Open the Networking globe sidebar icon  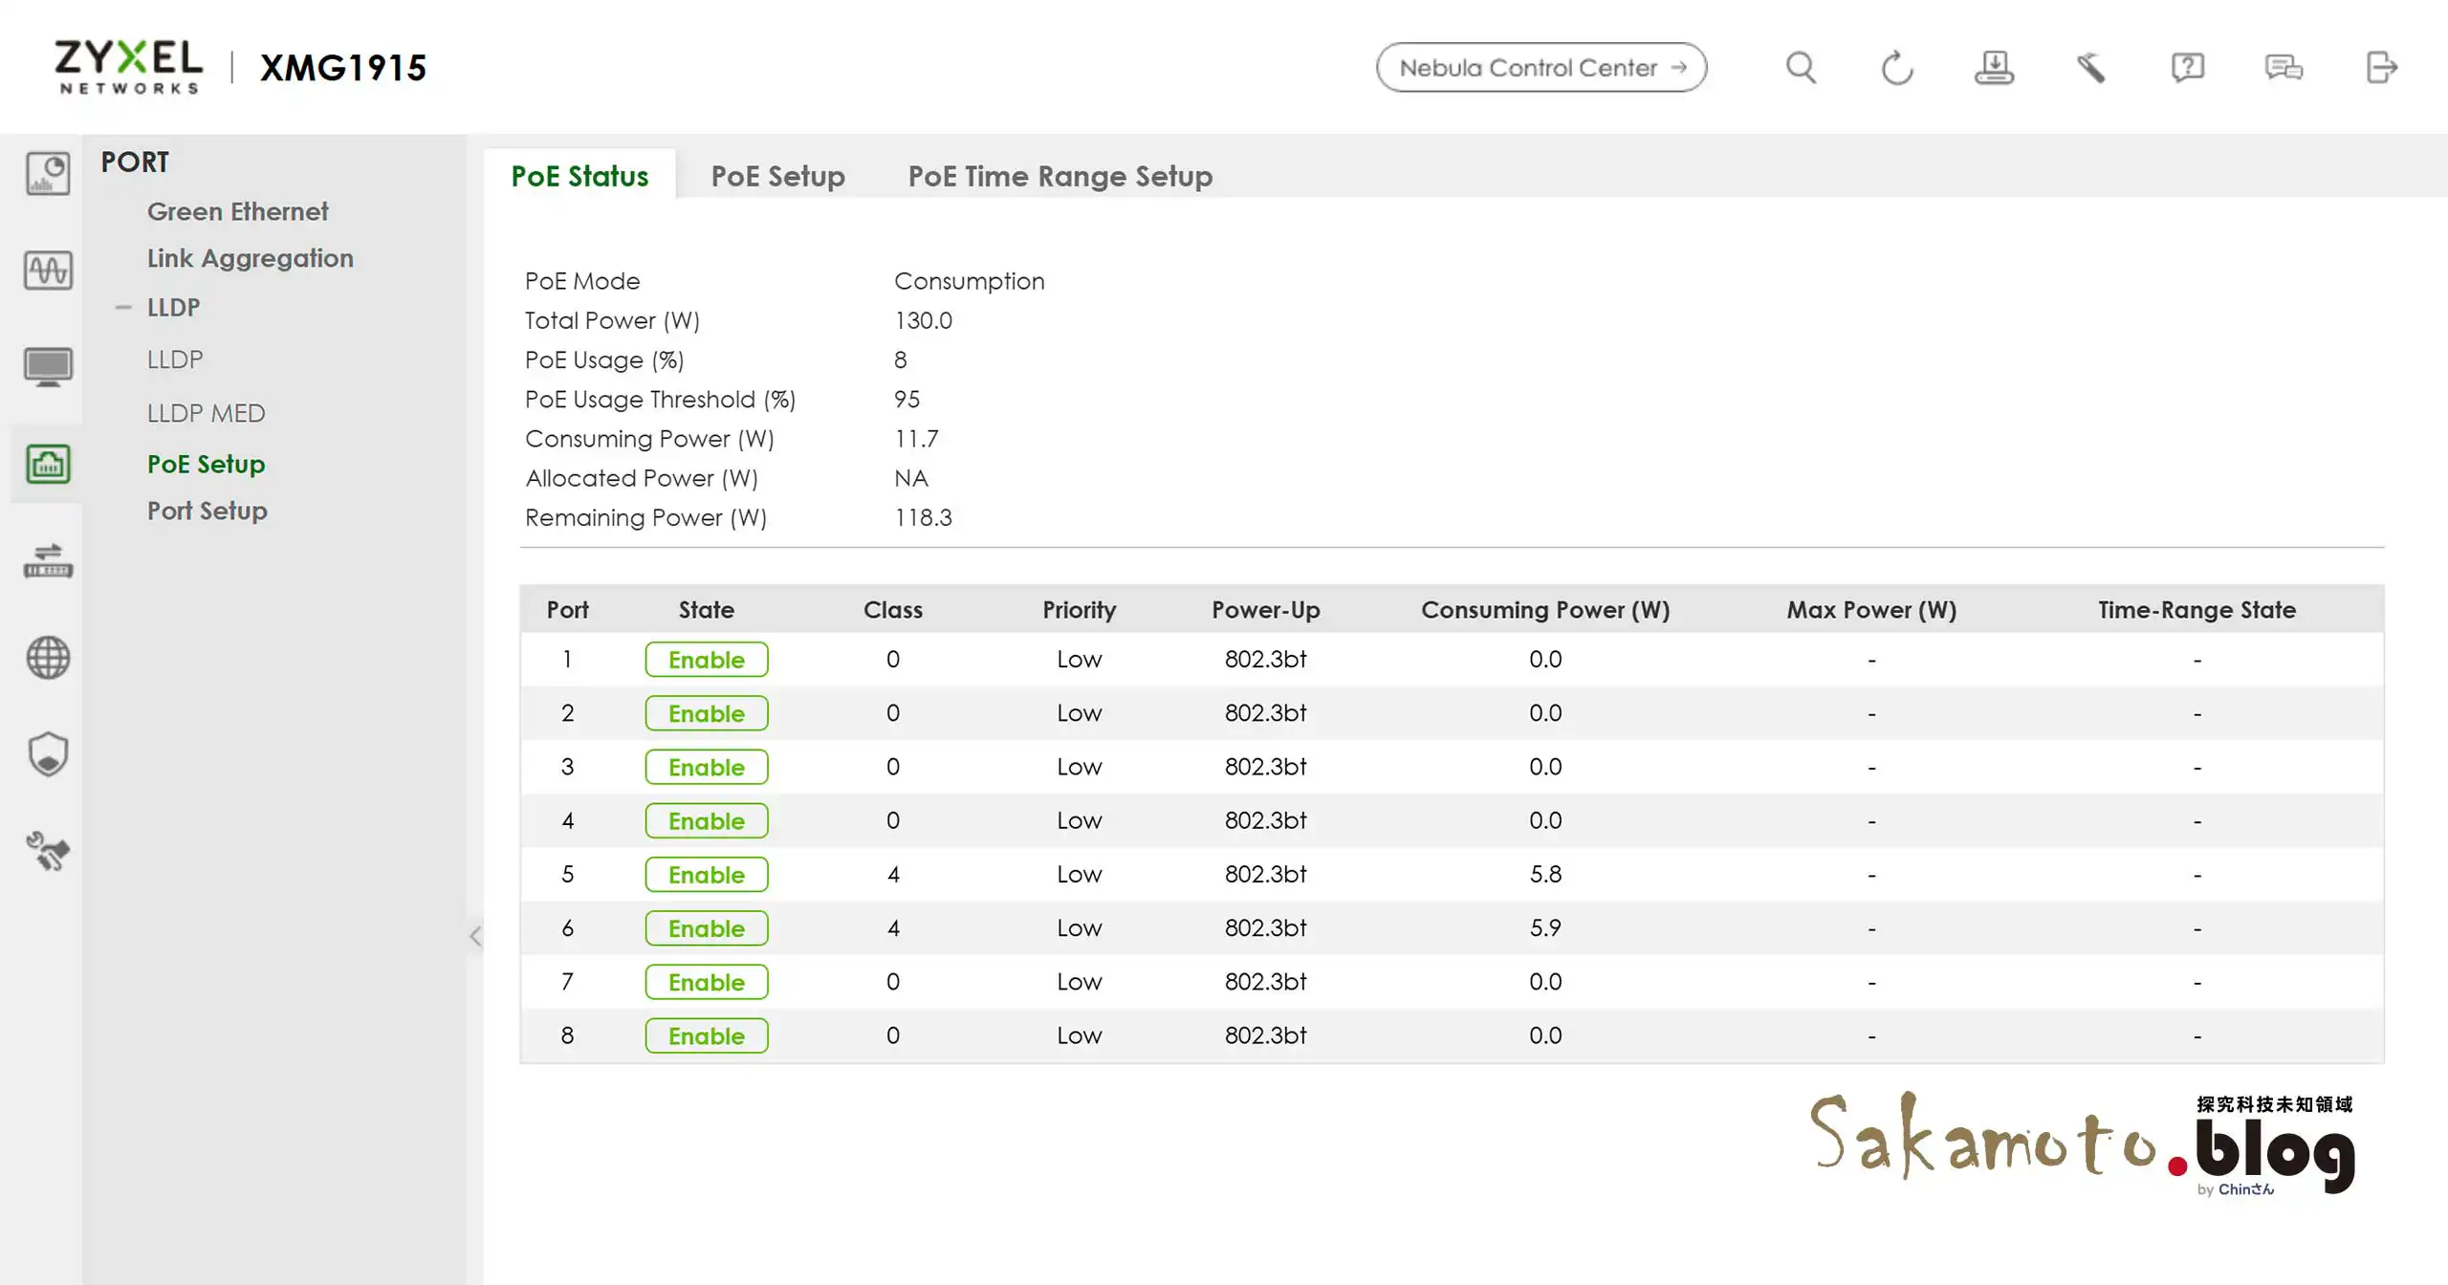click(x=48, y=658)
